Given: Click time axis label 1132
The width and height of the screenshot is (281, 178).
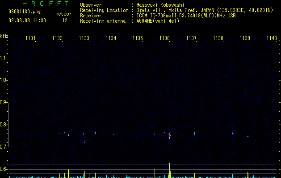Looking at the screenshot, I should click(57, 38).
